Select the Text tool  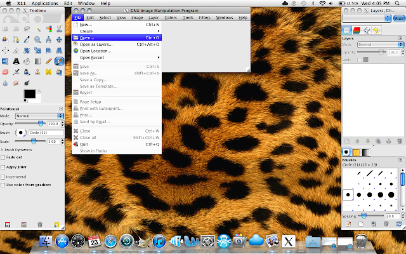[16, 61]
